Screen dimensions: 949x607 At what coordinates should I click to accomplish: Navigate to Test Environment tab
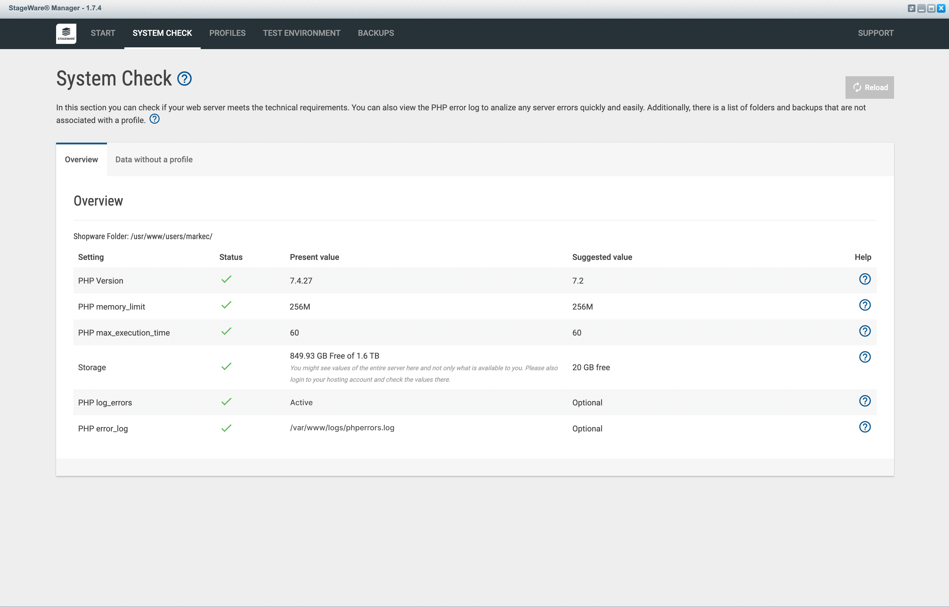coord(302,32)
